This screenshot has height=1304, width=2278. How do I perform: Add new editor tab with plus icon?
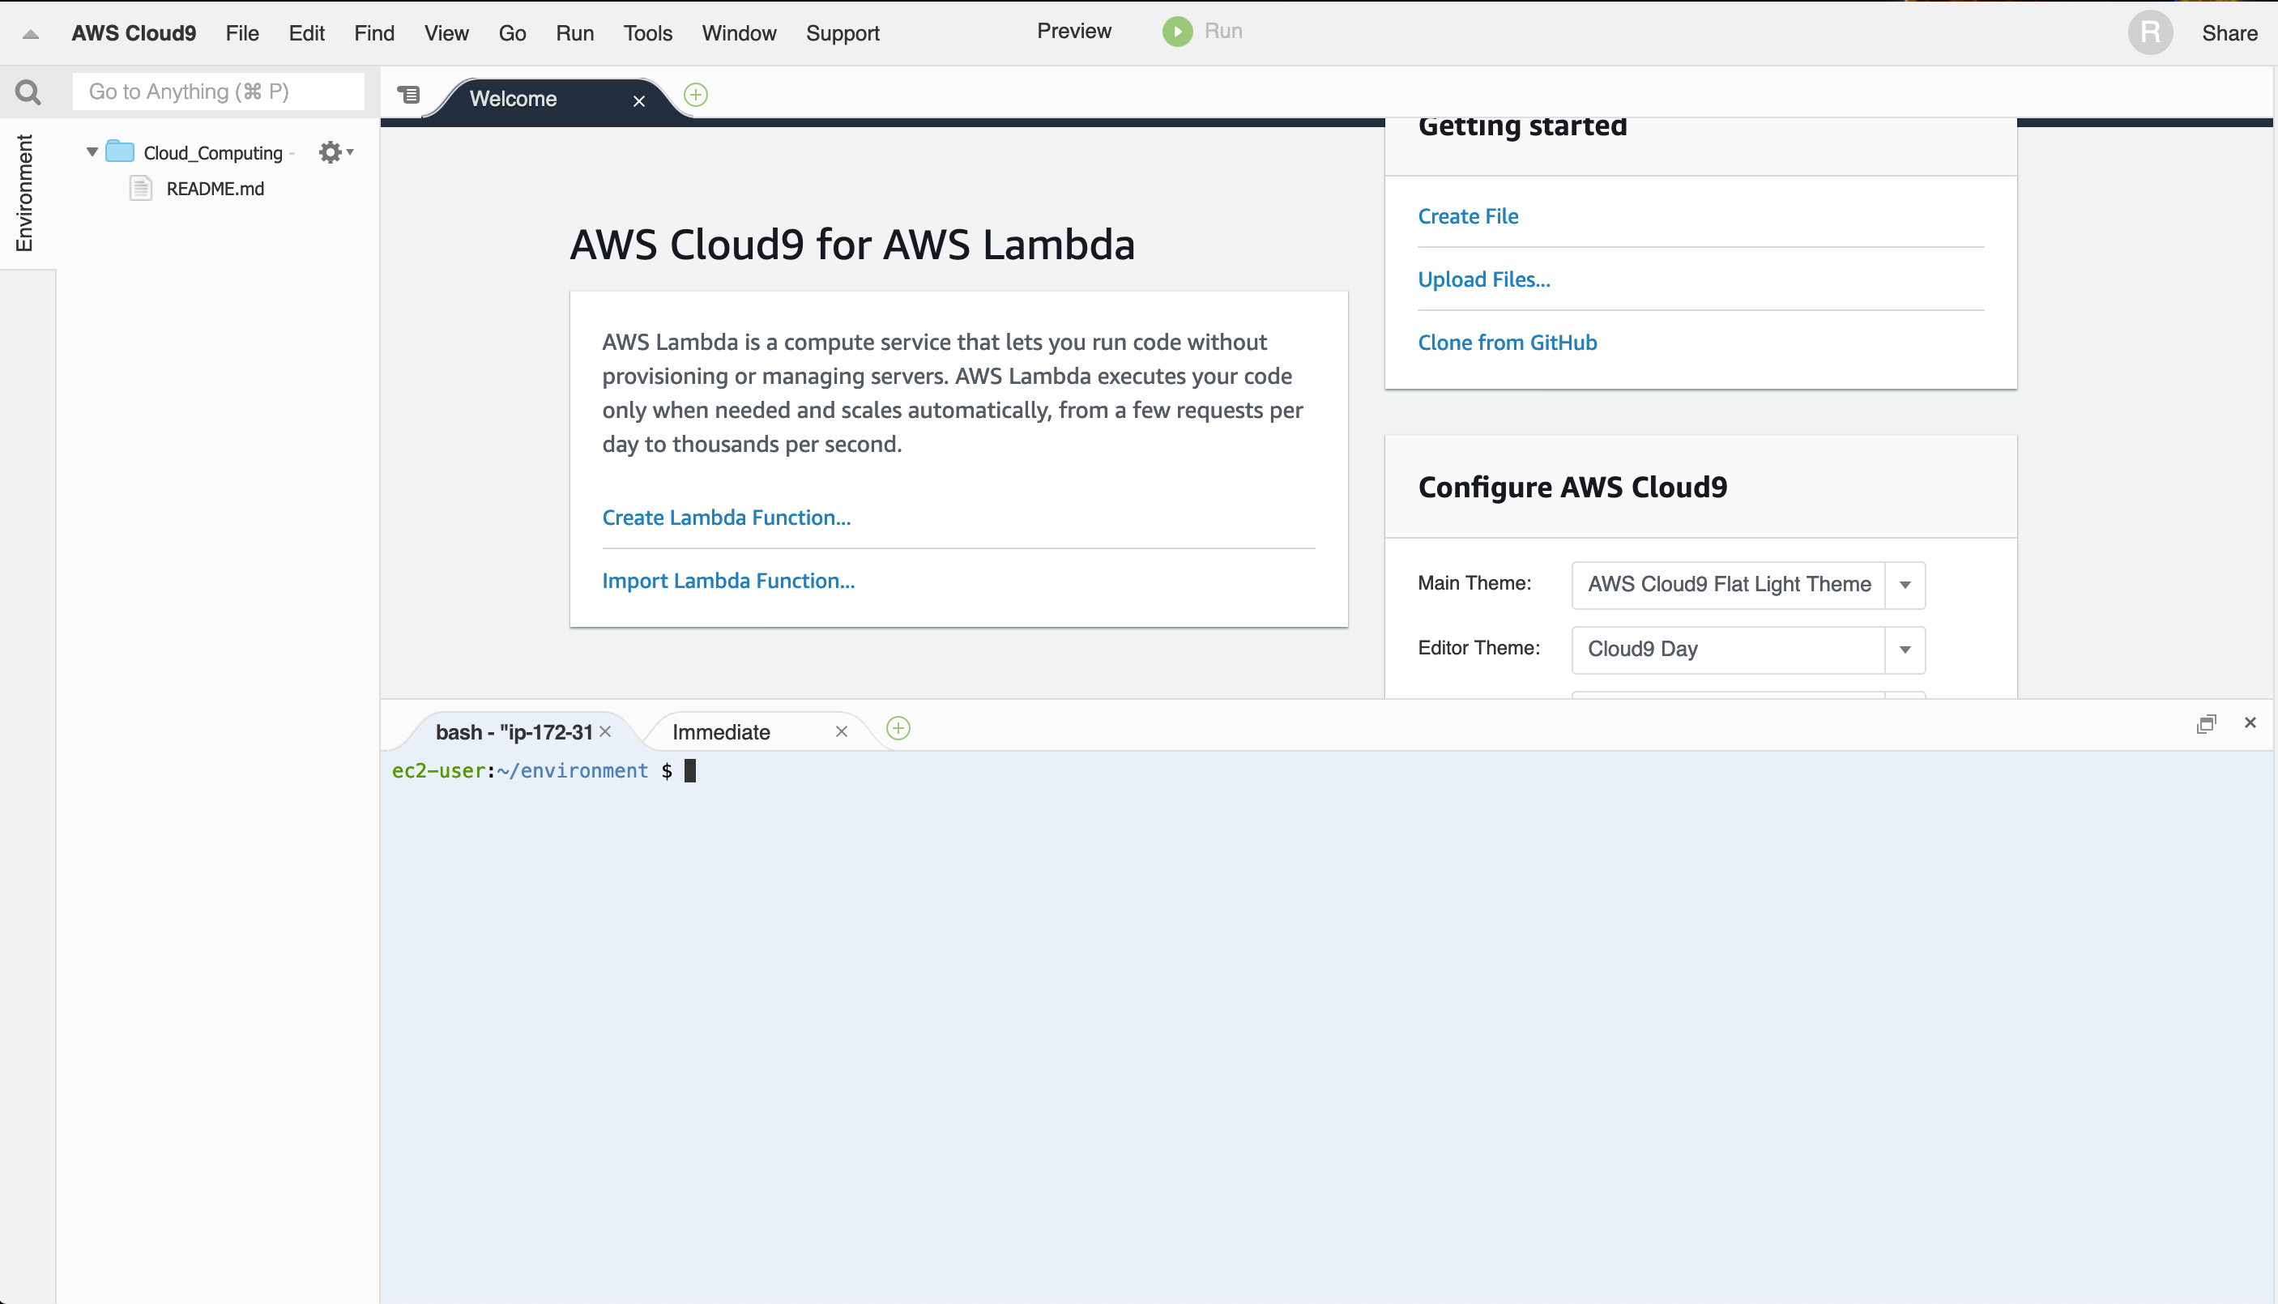(695, 94)
